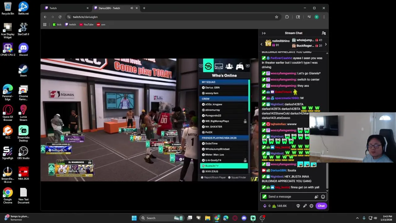Mute the DariusGBN tab audio icon
The width and height of the screenshot is (396, 223).
[x=132, y=8]
